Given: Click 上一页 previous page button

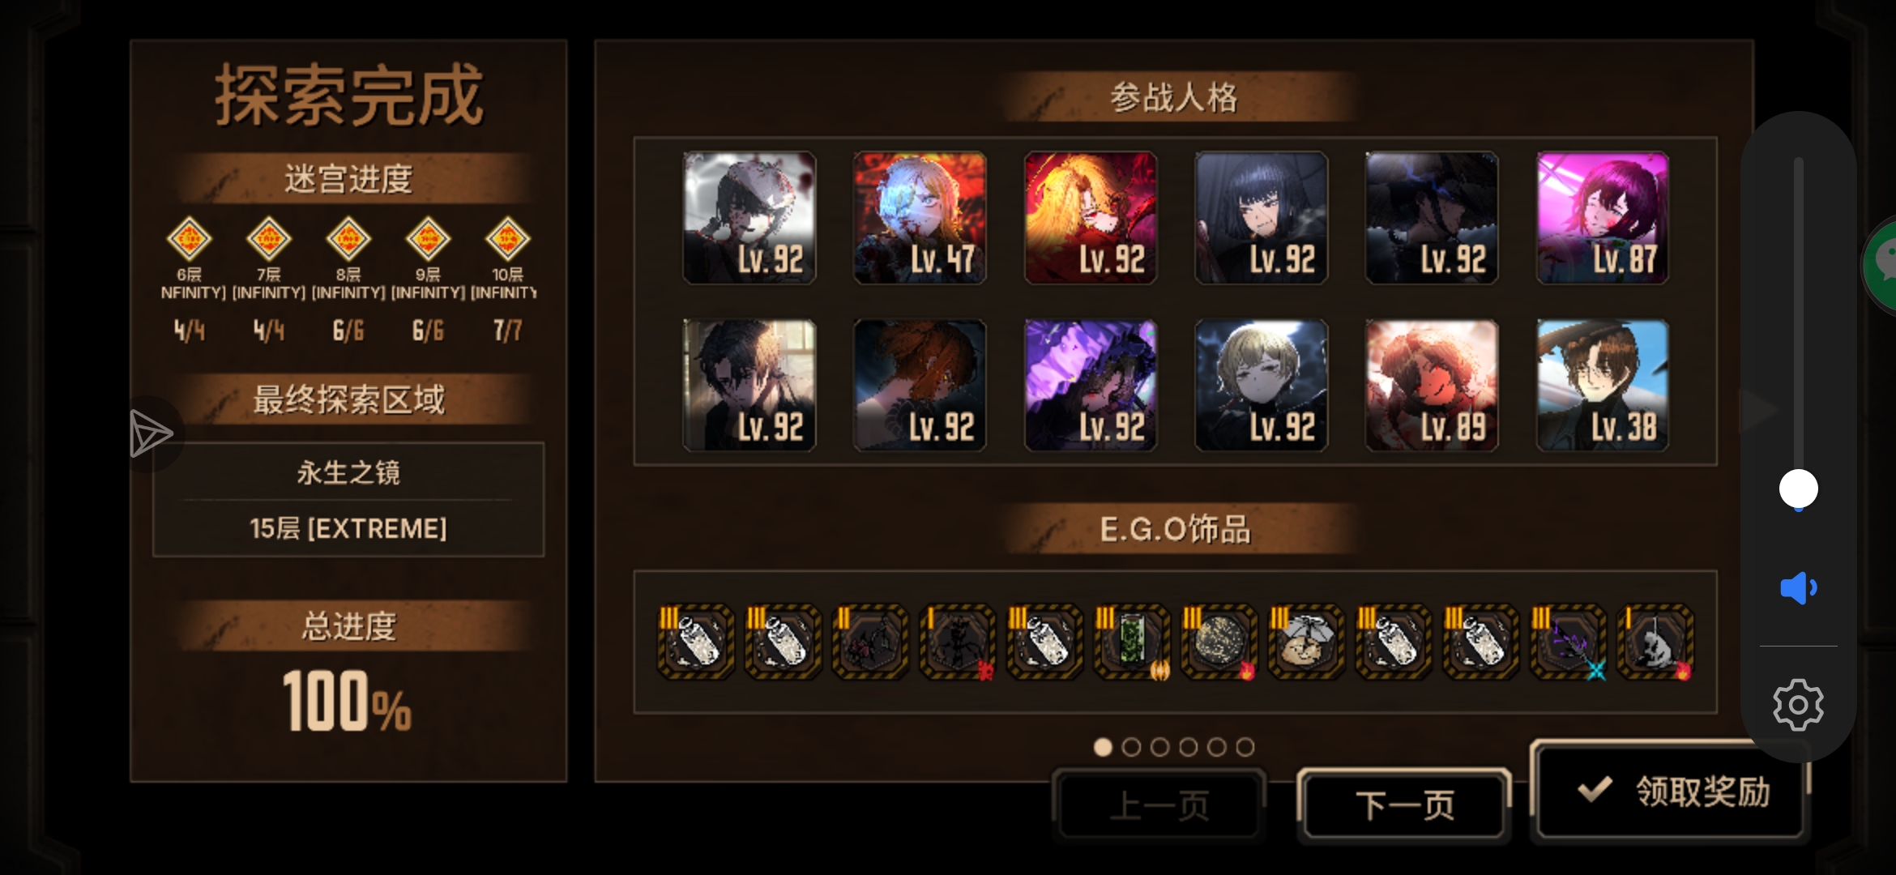Looking at the screenshot, I should [x=1159, y=805].
